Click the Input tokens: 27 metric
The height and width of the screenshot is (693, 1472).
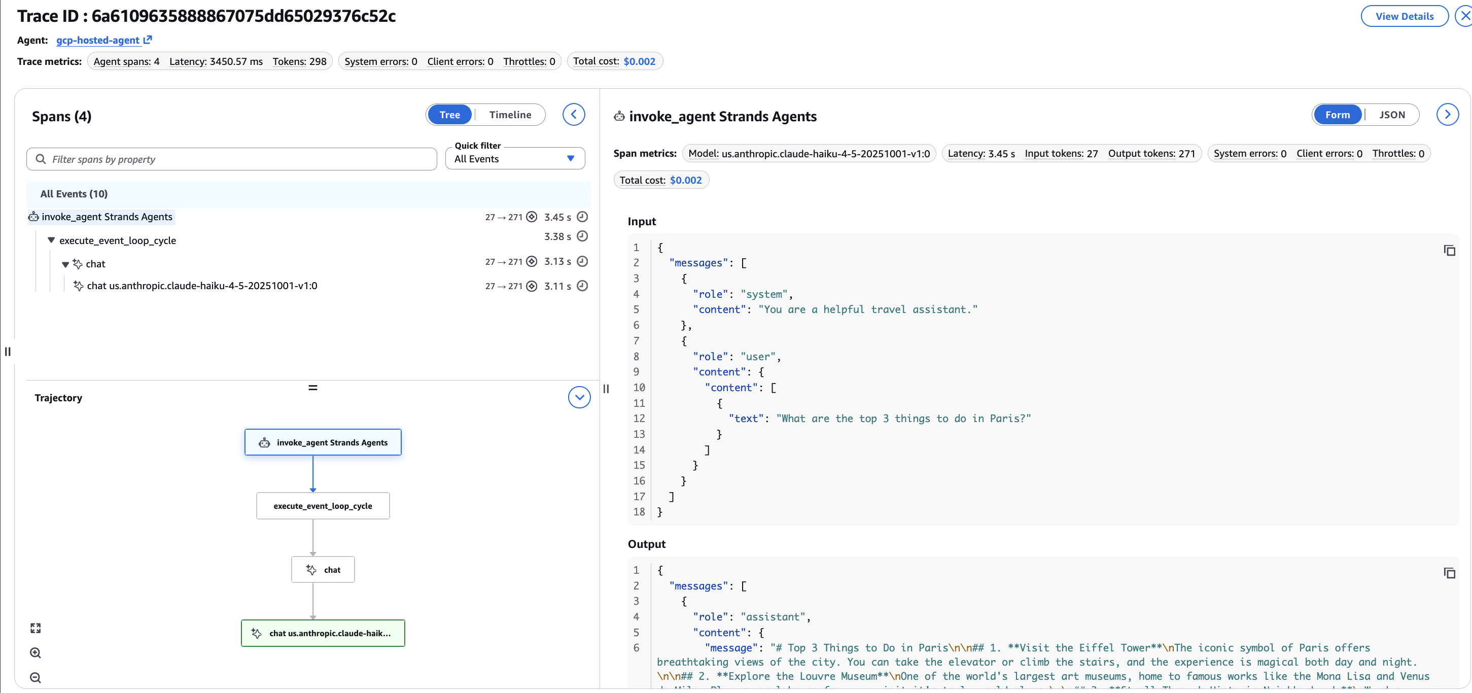(x=1061, y=153)
